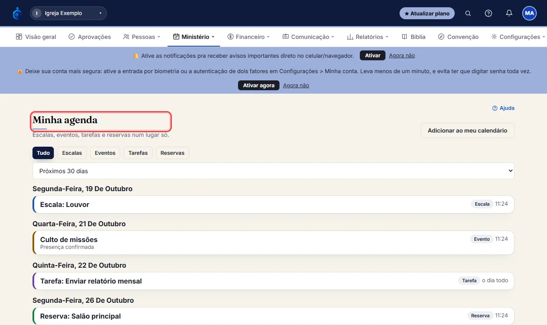547x325 pixels.
Task: Open Tarefa: Enviar relatório mensal item
Action: click(x=273, y=281)
